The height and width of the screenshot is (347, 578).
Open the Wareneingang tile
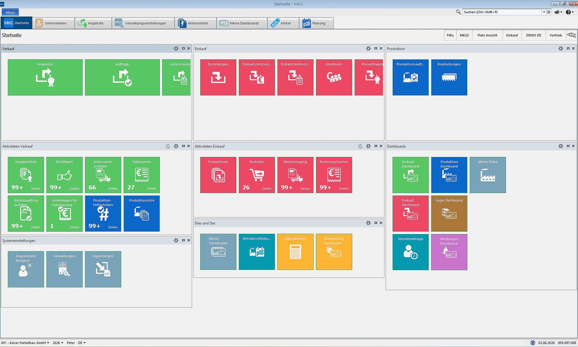[x=295, y=175]
